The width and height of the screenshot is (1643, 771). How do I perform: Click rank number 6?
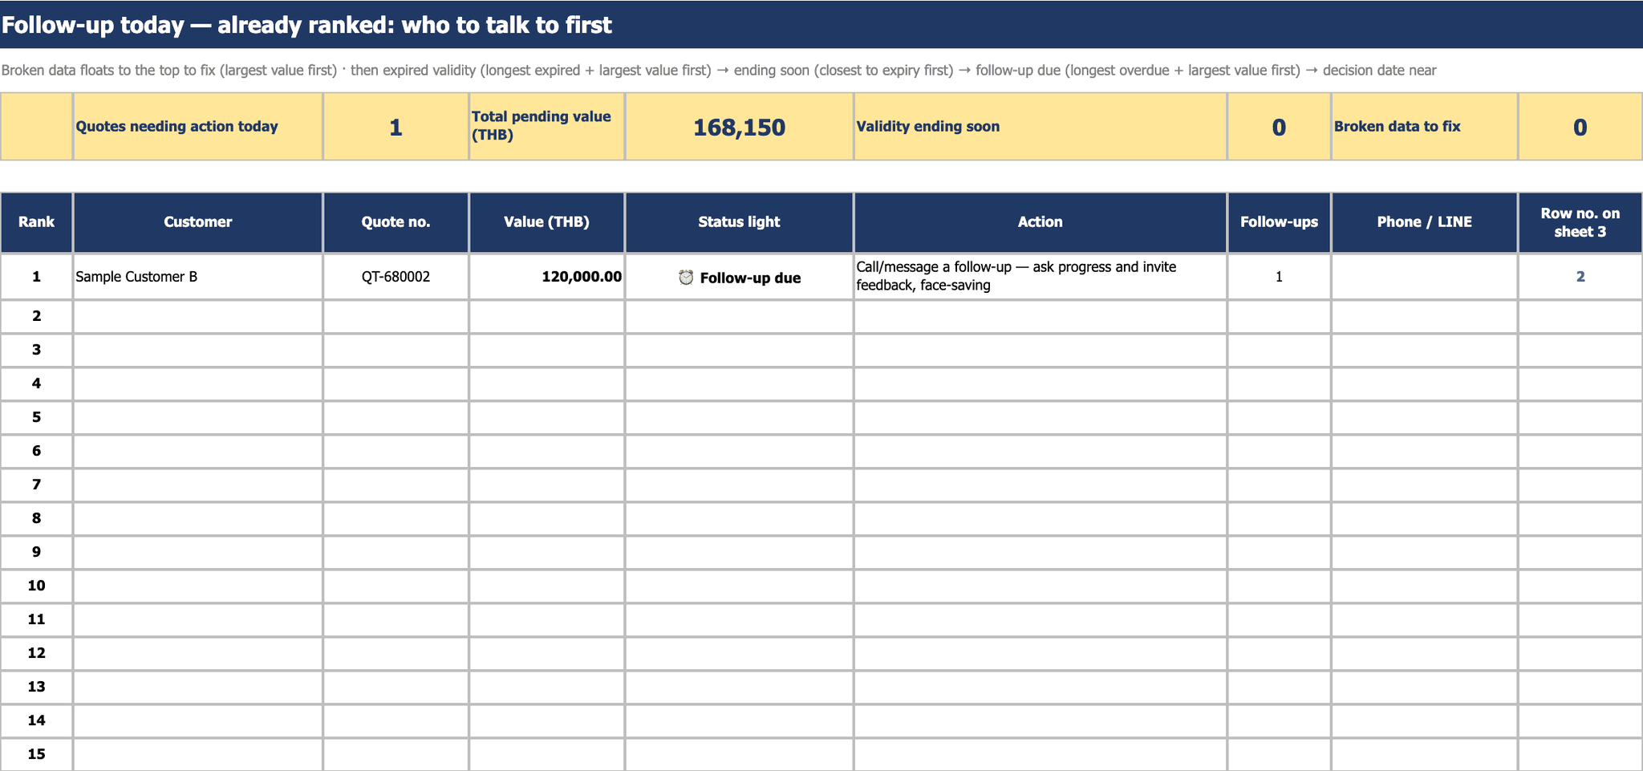pyautogui.click(x=37, y=451)
